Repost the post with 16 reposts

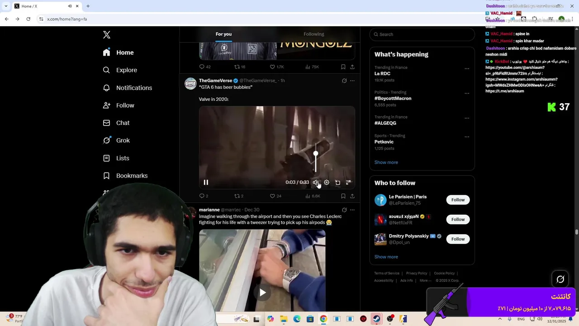click(239, 67)
